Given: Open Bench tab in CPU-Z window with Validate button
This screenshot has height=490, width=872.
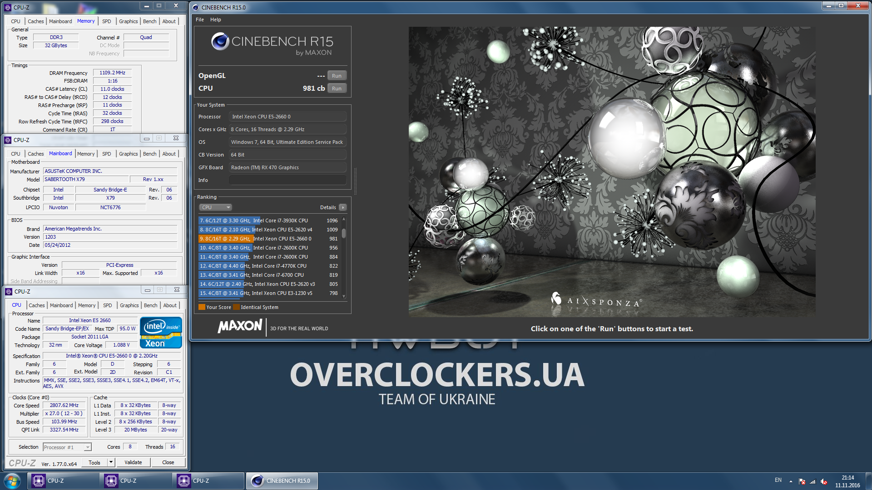Looking at the screenshot, I should click(x=150, y=305).
